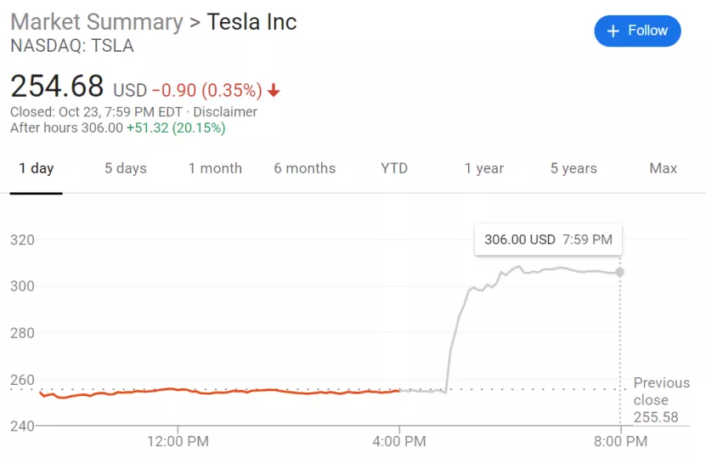Click the plus icon on Follow
706x458 pixels.
[x=613, y=31]
